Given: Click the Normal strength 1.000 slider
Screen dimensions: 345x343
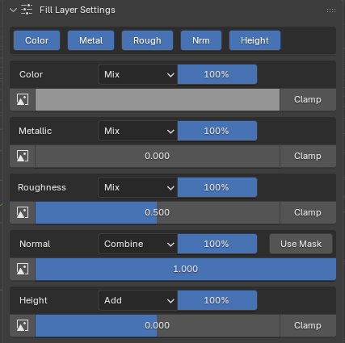Looking at the screenshot, I should point(186,269).
